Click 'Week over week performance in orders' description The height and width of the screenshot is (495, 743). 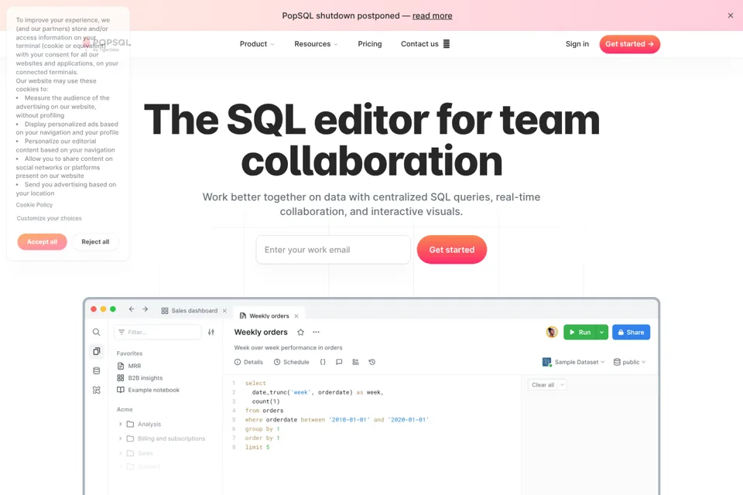point(288,348)
